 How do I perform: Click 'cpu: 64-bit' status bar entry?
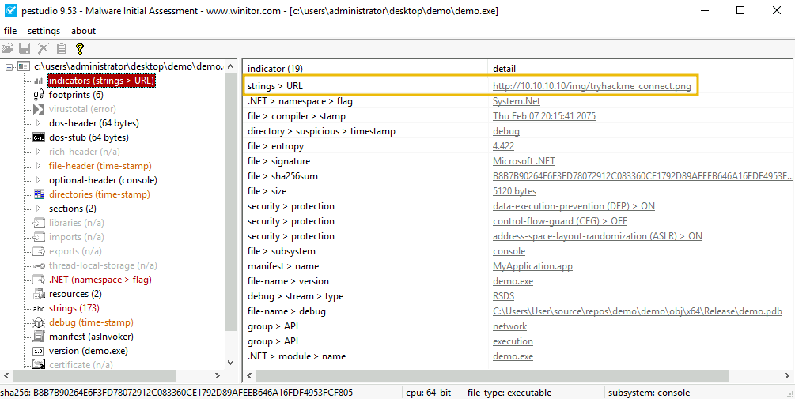(x=430, y=393)
